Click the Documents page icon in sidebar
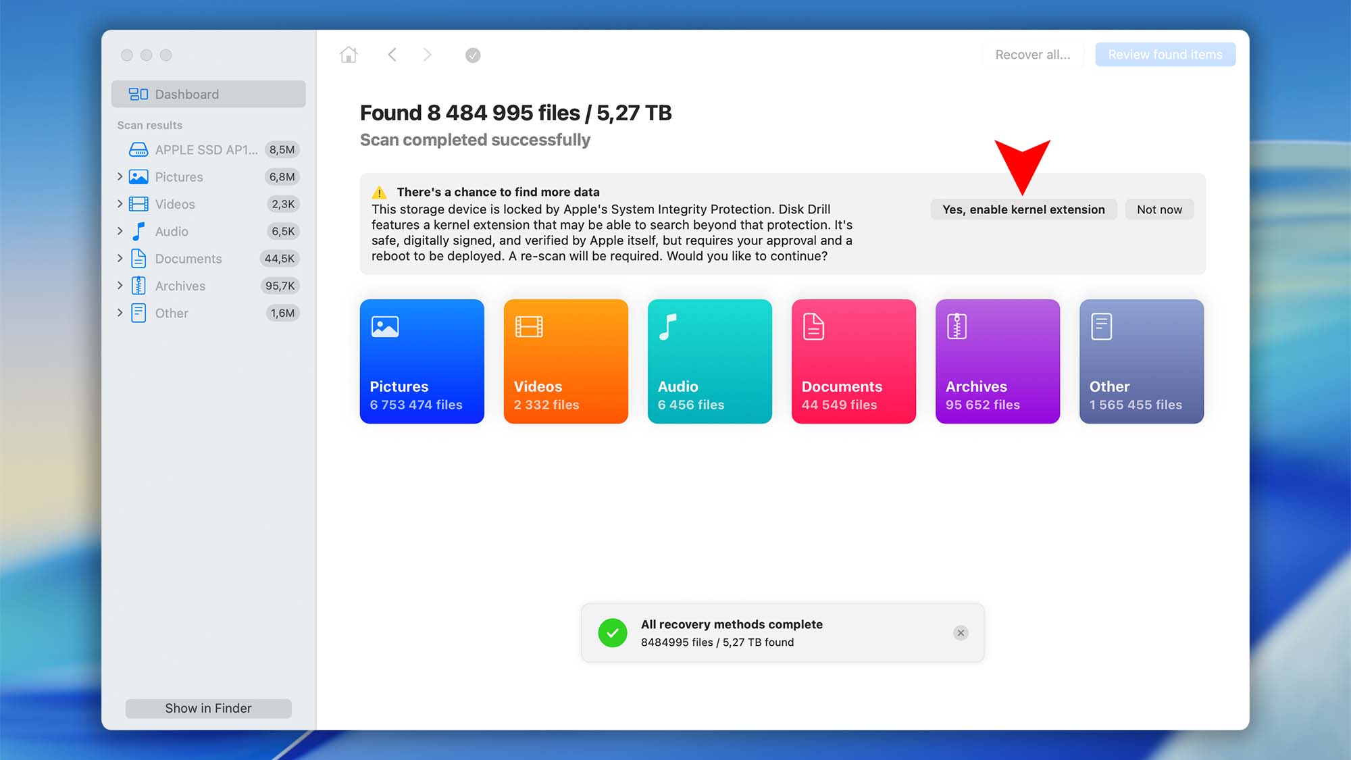The height and width of the screenshot is (760, 1351). (138, 259)
